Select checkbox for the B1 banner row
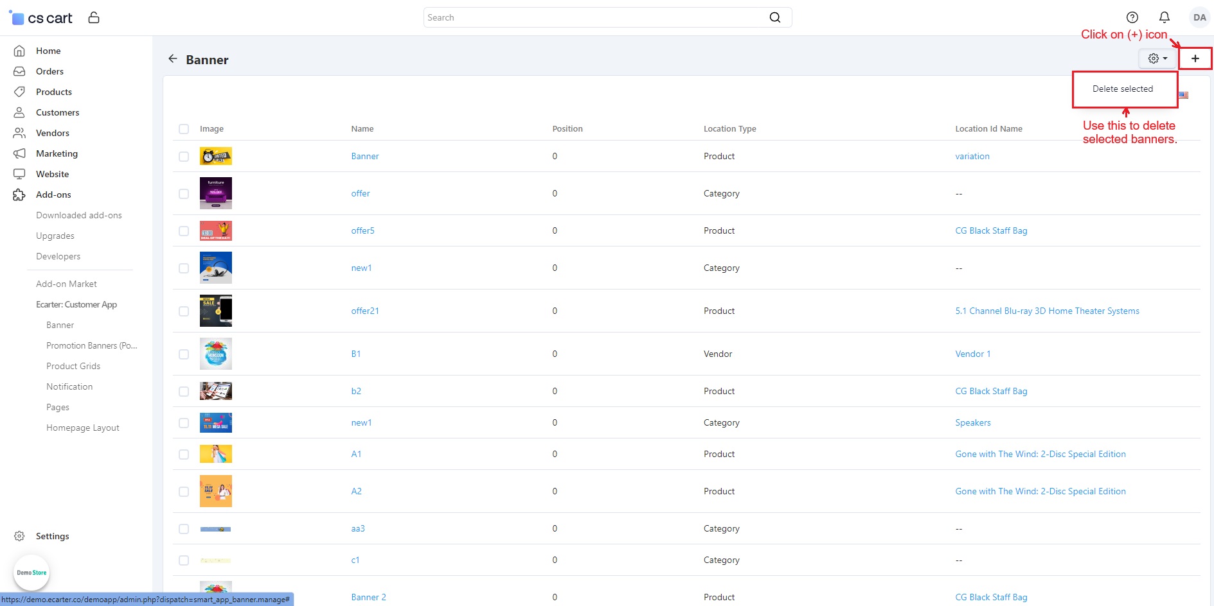 coord(184,354)
